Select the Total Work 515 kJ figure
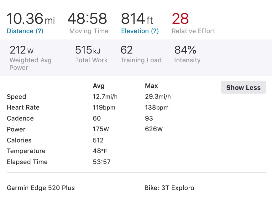This screenshot has height=201, width=272. coord(88,50)
